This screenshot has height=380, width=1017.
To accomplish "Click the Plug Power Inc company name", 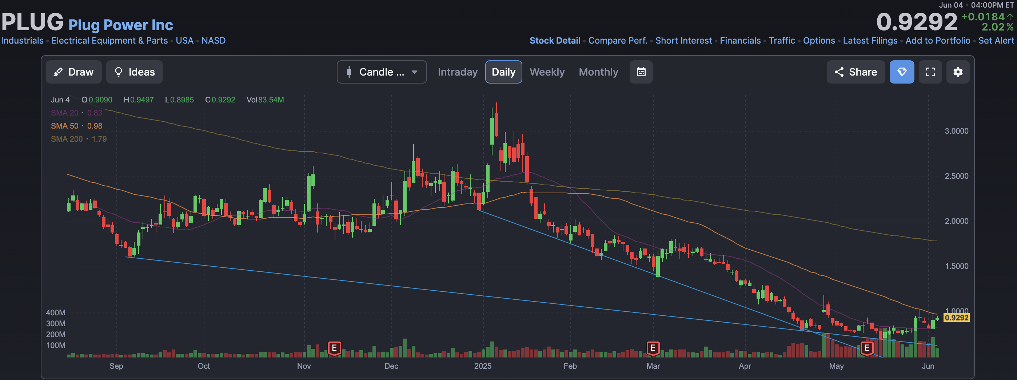I will (121, 25).
